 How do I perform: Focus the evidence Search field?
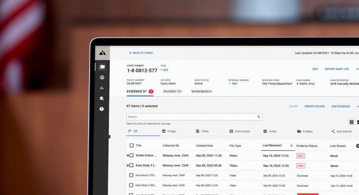coord(194,117)
